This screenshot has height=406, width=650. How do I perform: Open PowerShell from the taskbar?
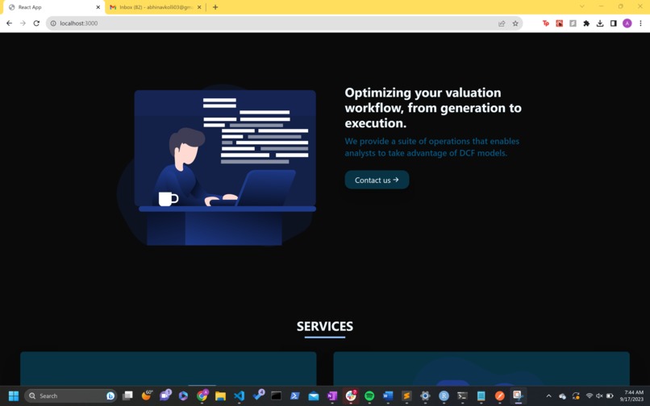click(x=294, y=396)
